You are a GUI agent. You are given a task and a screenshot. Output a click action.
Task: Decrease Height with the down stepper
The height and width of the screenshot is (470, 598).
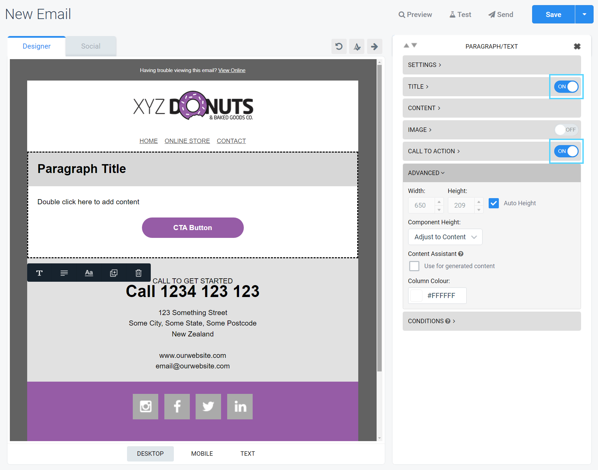click(479, 209)
